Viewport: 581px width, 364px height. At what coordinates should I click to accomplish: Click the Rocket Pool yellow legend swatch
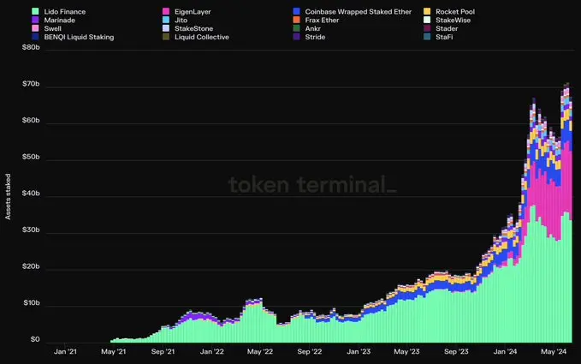click(x=427, y=11)
